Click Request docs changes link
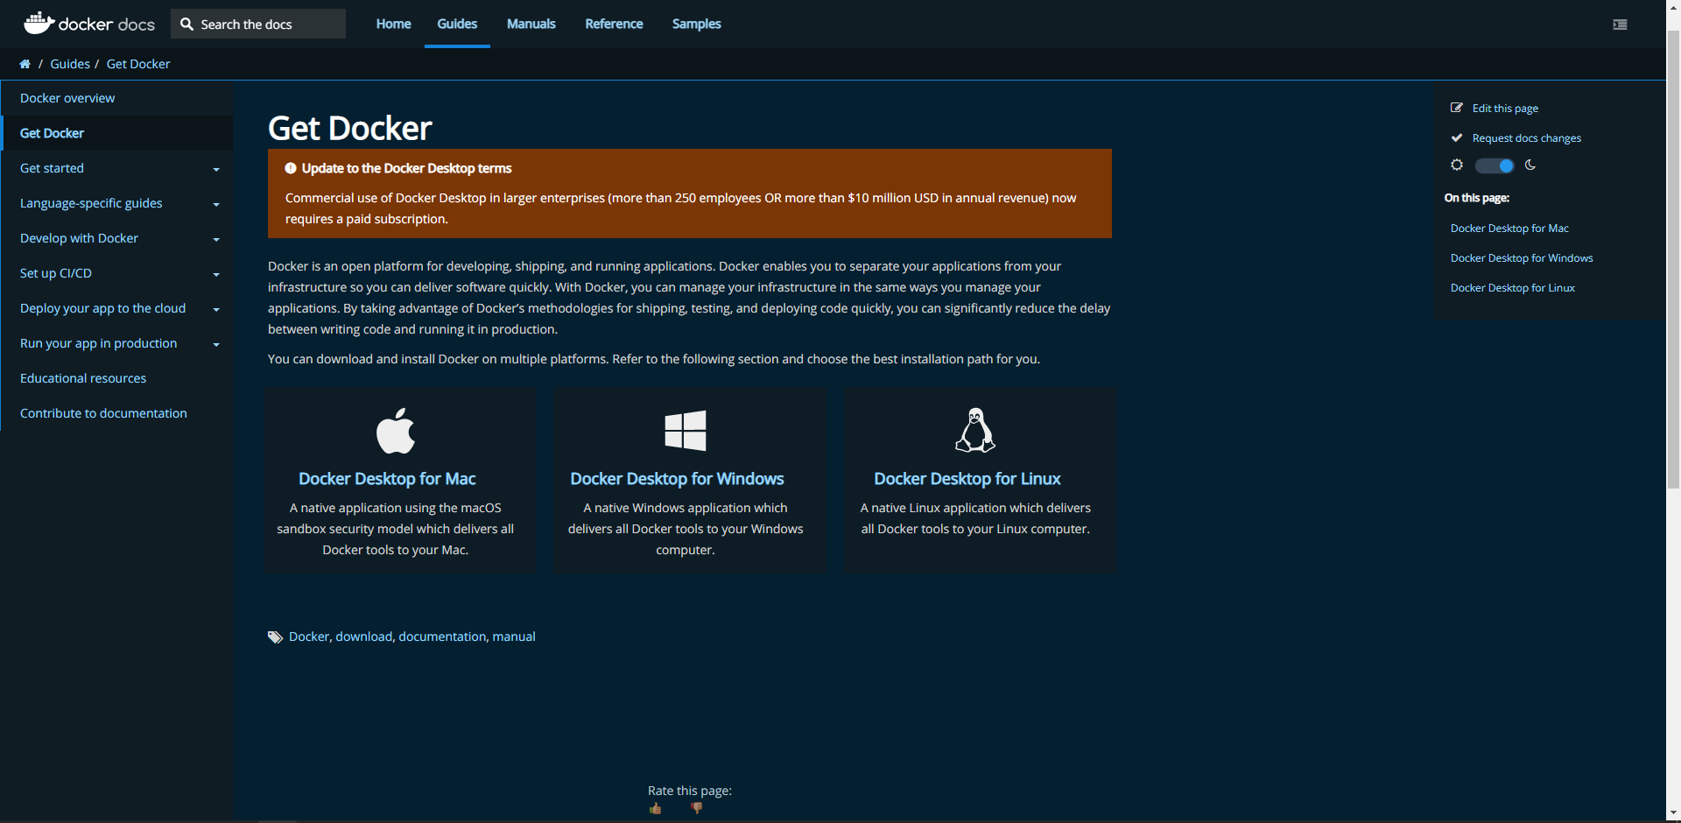 (1527, 138)
